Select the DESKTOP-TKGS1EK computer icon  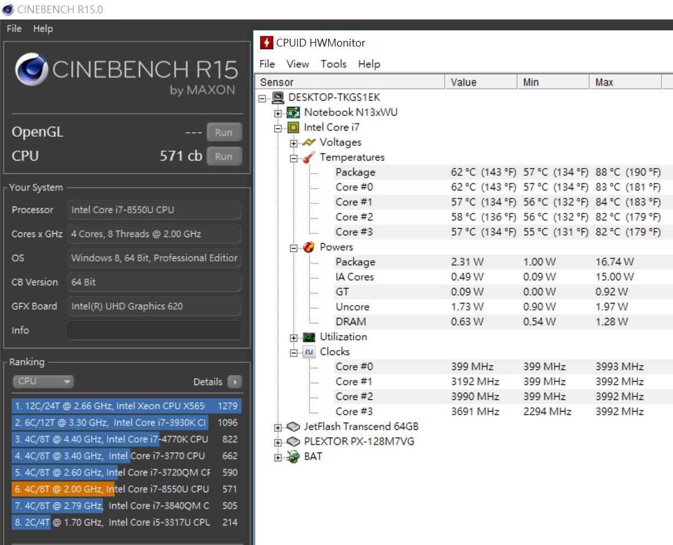[278, 97]
